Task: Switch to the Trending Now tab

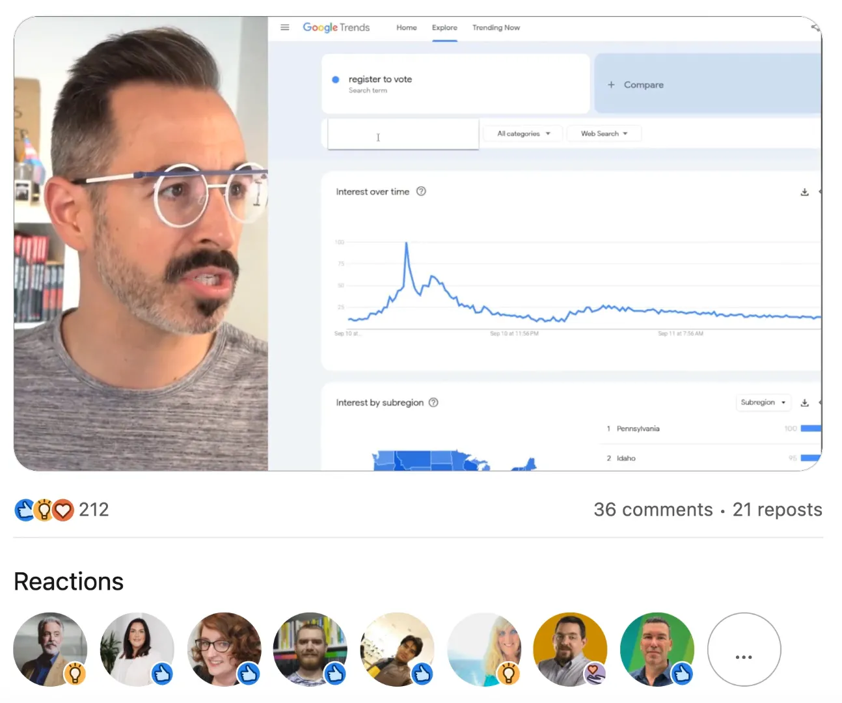Action: tap(496, 27)
